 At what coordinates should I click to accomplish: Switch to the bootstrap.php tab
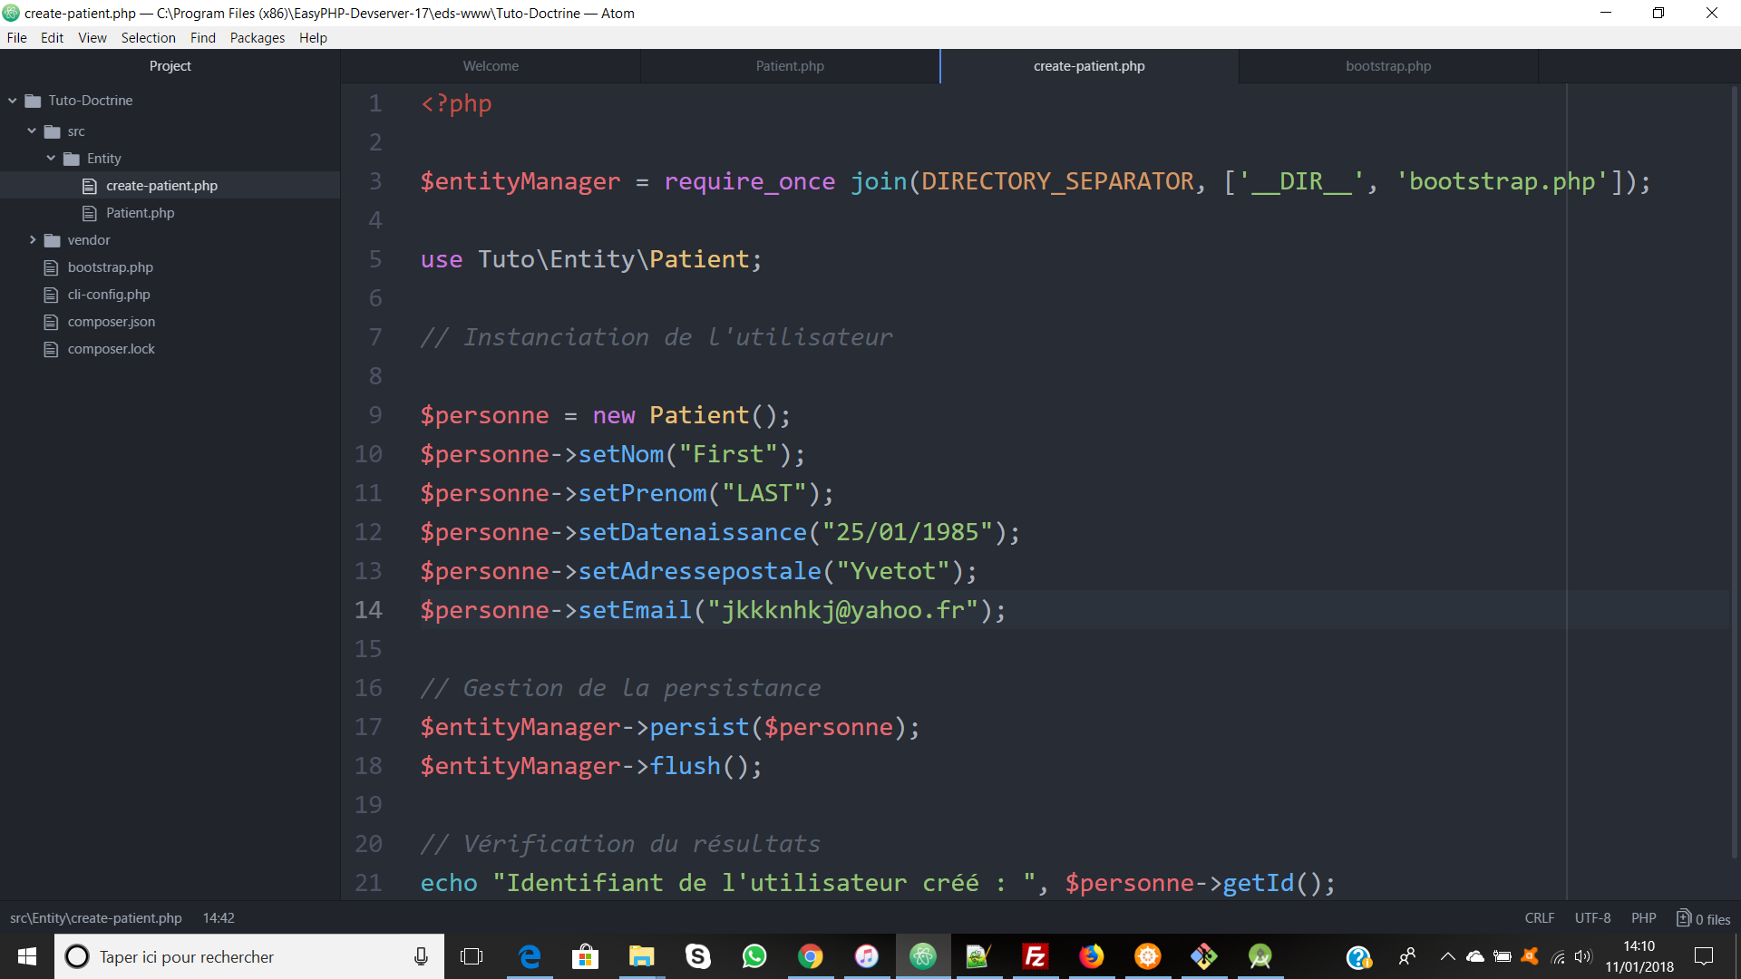coord(1387,66)
